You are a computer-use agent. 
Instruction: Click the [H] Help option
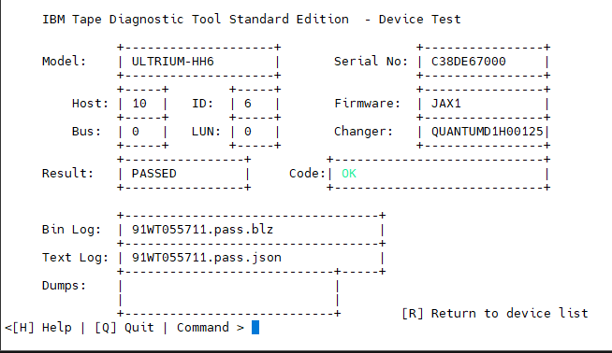click(42, 328)
